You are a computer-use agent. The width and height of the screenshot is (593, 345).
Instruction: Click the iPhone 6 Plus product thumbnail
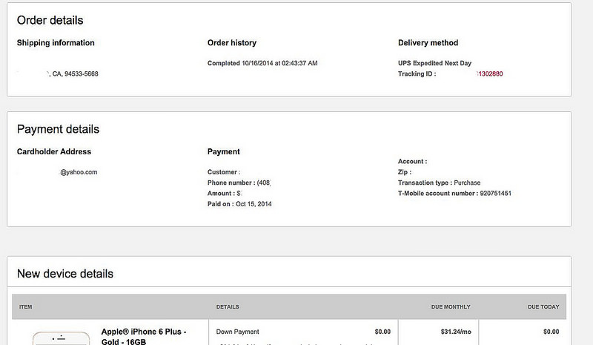point(62,337)
